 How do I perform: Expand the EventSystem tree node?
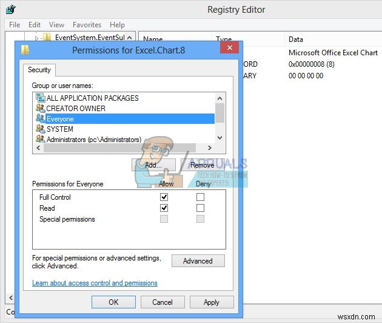coord(36,38)
